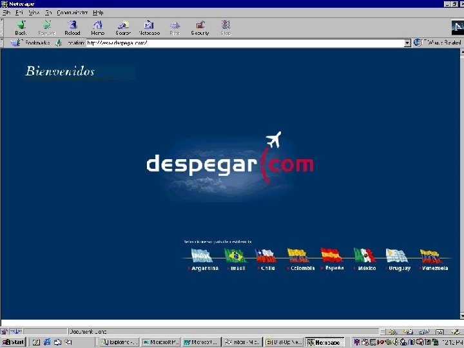The height and width of the screenshot is (348, 464).
Task: Select the Brasil country link
Action: (237, 268)
